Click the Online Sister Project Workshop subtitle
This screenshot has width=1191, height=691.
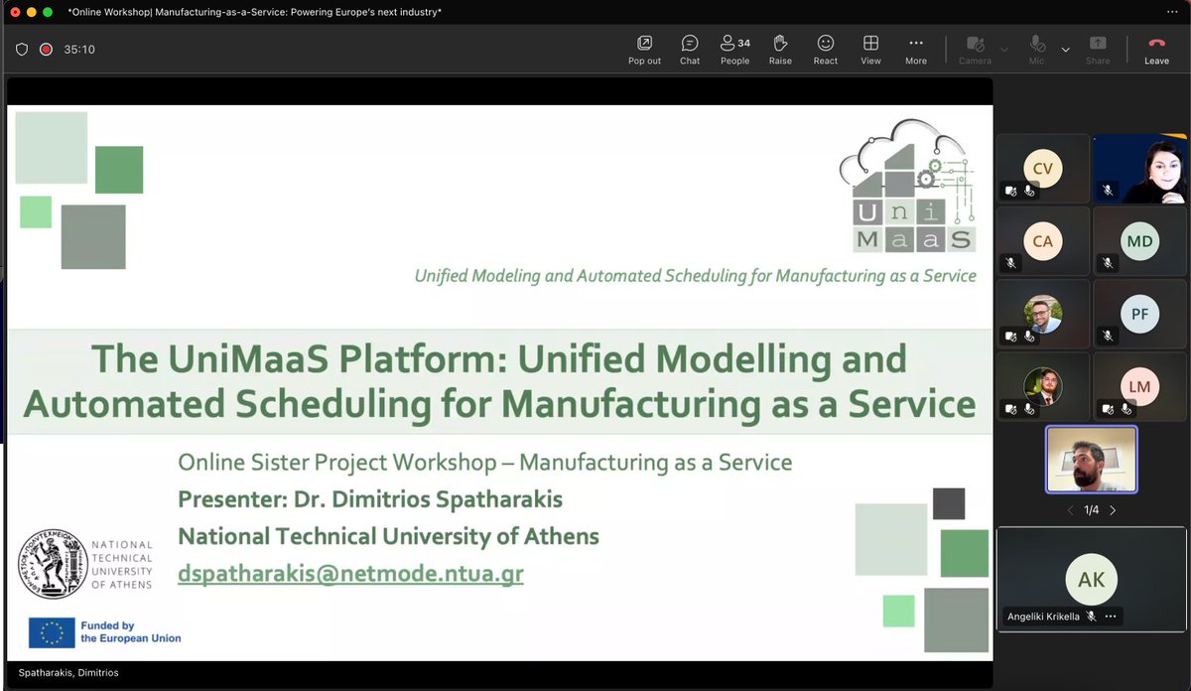485,462
